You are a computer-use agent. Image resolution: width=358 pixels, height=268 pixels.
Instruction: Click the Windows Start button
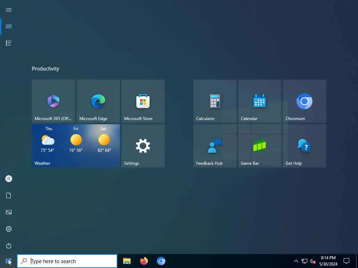(8, 261)
